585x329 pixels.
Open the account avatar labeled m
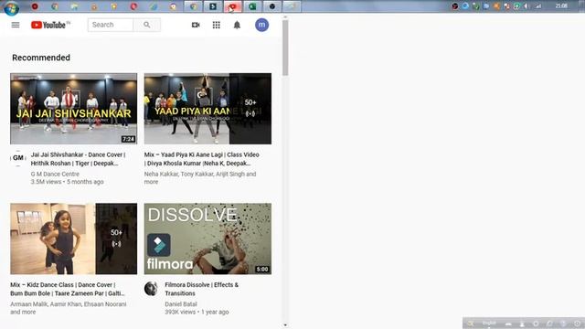(262, 25)
